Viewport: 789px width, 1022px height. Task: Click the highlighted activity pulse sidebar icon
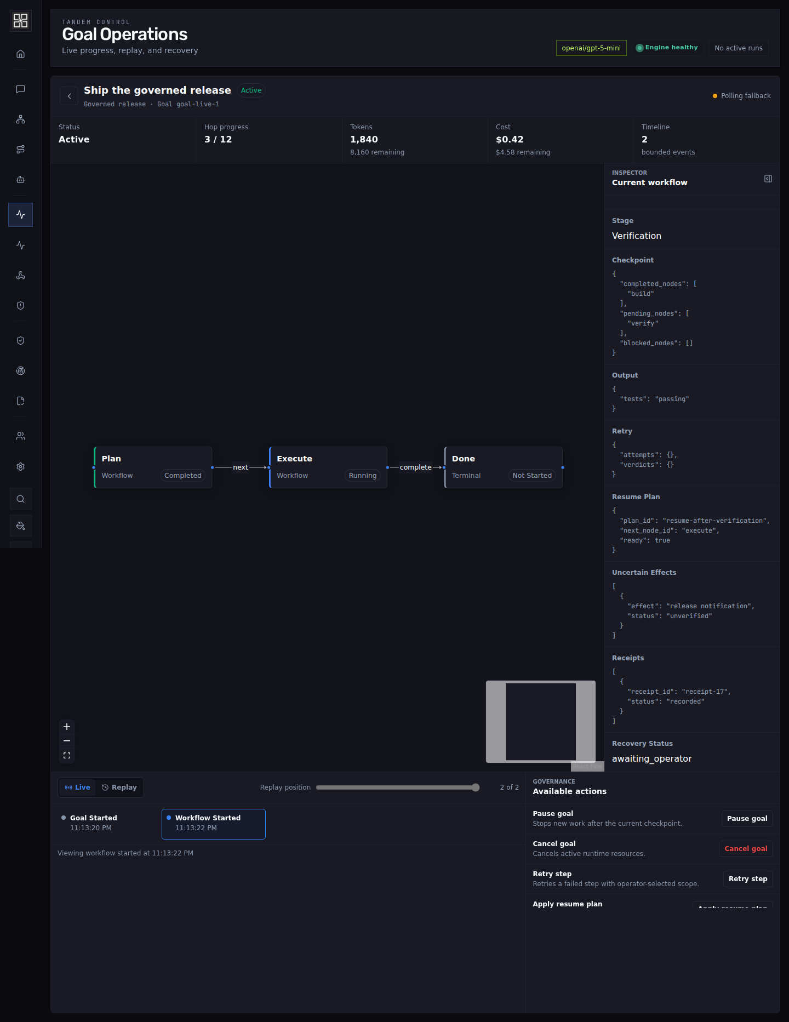tap(20, 215)
